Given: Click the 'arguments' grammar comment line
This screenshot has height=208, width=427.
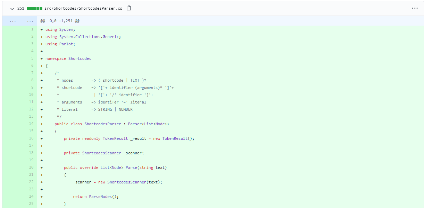Looking at the screenshot, I should (x=101, y=102).
